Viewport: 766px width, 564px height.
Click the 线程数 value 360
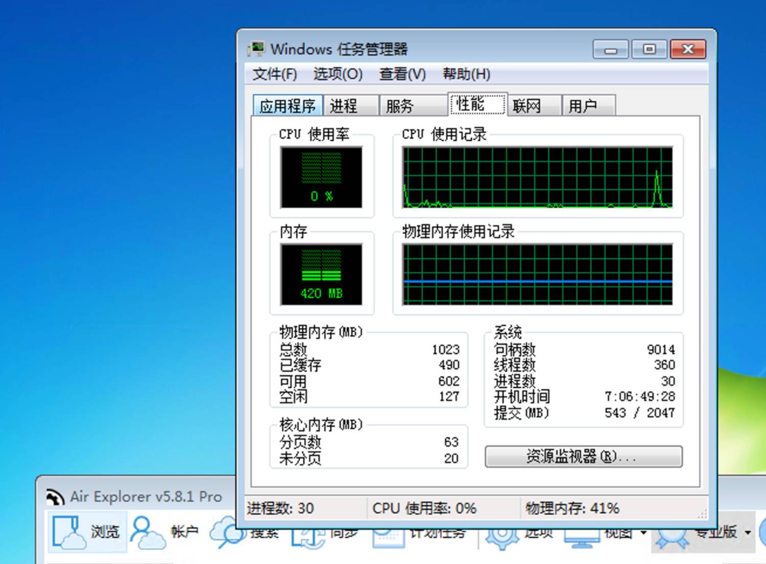664,365
